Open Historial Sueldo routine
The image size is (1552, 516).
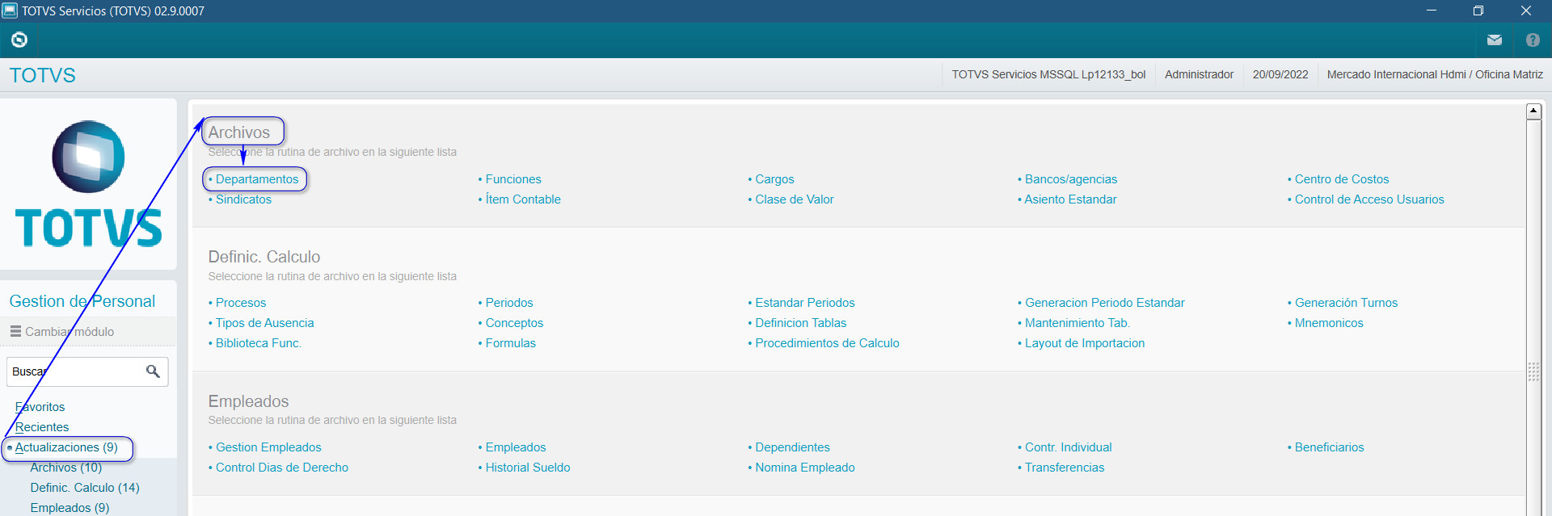pyautogui.click(x=528, y=468)
